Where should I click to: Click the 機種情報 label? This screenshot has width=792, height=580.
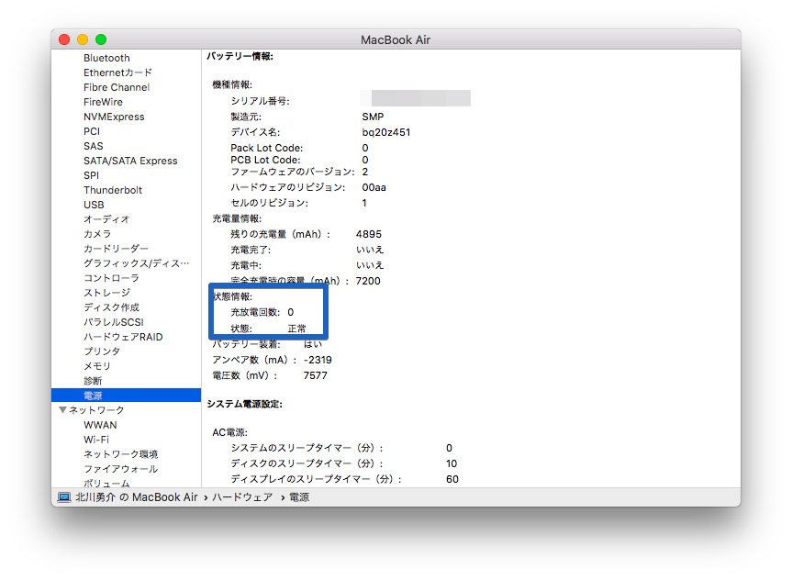[x=232, y=84]
